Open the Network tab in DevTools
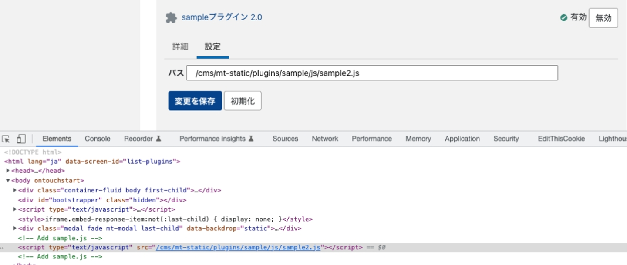Screen dimensions: 627x265 [325, 139]
